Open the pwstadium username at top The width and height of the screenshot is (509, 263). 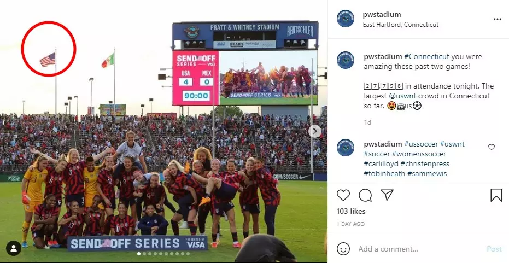pyautogui.click(x=382, y=14)
